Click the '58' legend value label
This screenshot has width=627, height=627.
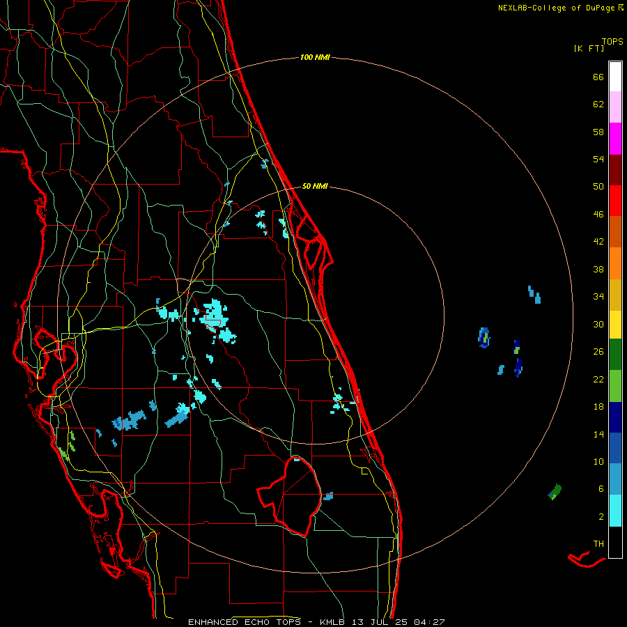pyautogui.click(x=598, y=132)
